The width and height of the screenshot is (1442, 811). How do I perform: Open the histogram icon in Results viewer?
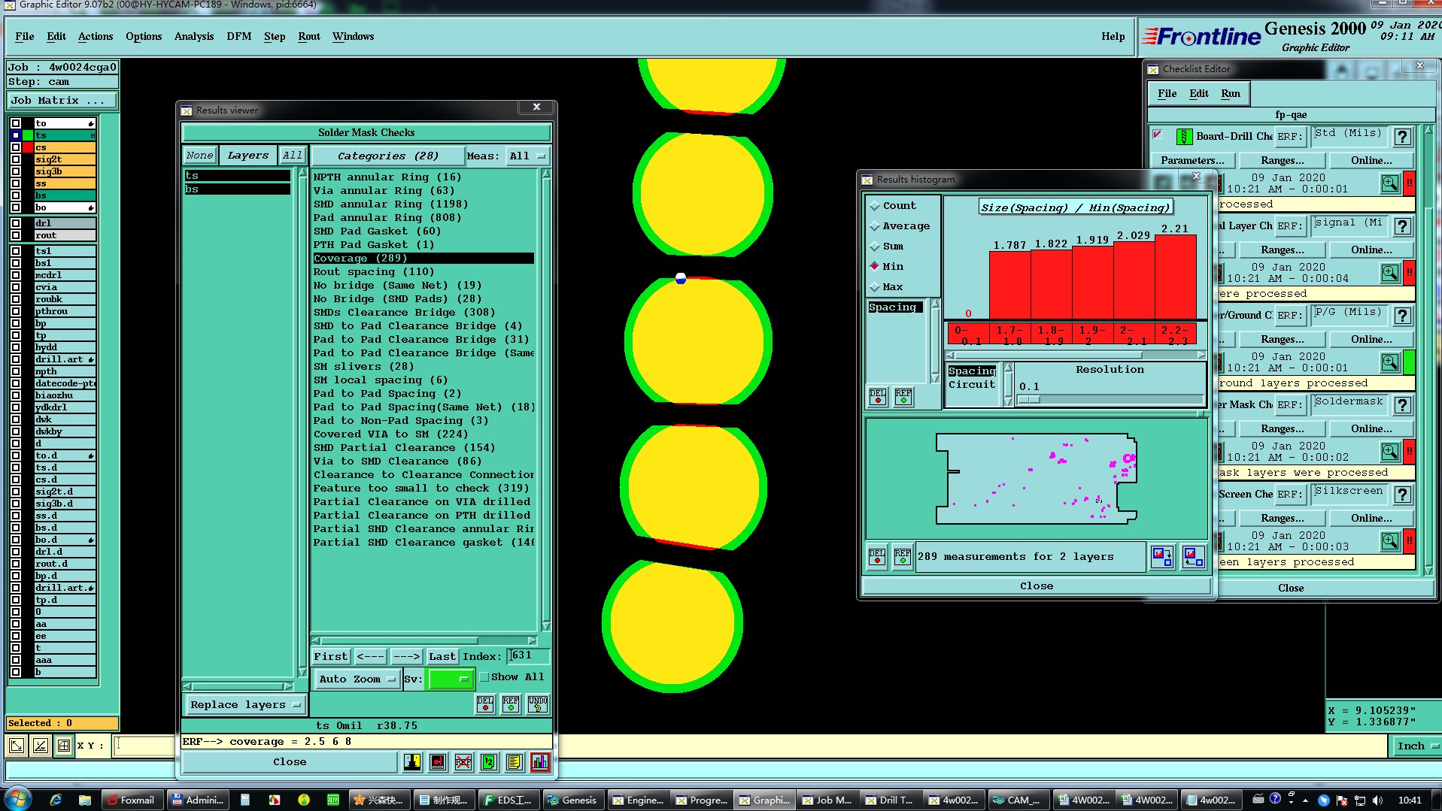pyautogui.click(x=539, y=762)
